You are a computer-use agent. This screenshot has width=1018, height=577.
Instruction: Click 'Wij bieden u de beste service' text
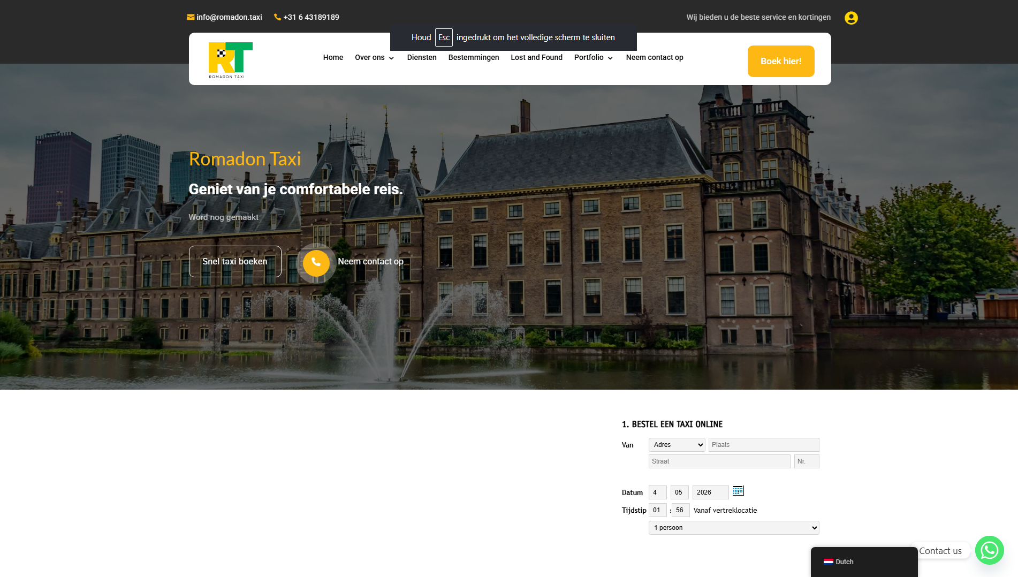tap(759, 17)
